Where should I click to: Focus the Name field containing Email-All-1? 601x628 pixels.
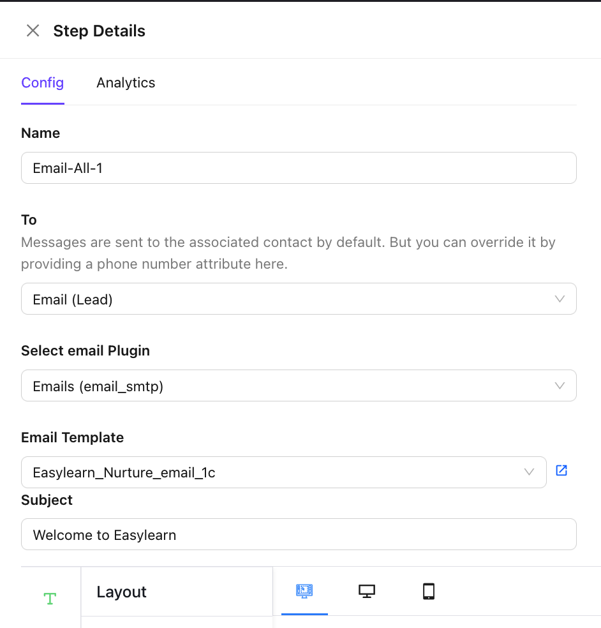click(x=299, y=168)
